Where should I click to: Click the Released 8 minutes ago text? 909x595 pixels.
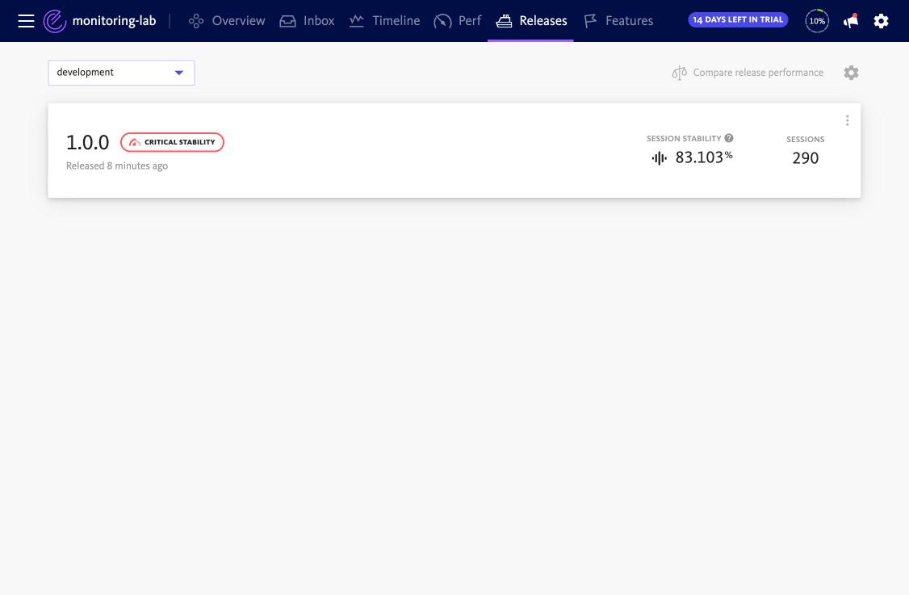117,166
